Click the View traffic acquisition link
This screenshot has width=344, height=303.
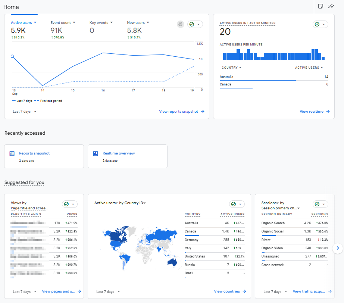pos(309,291)
